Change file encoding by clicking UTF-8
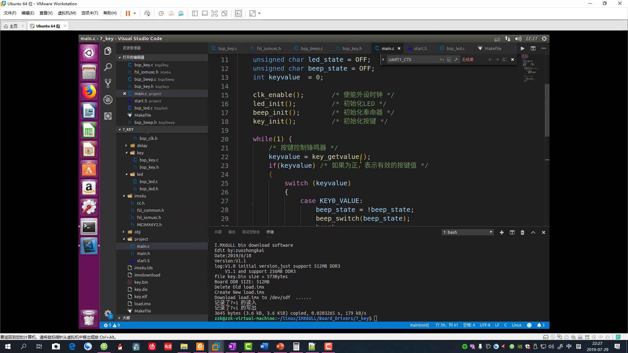 click(x=485, y=325)
